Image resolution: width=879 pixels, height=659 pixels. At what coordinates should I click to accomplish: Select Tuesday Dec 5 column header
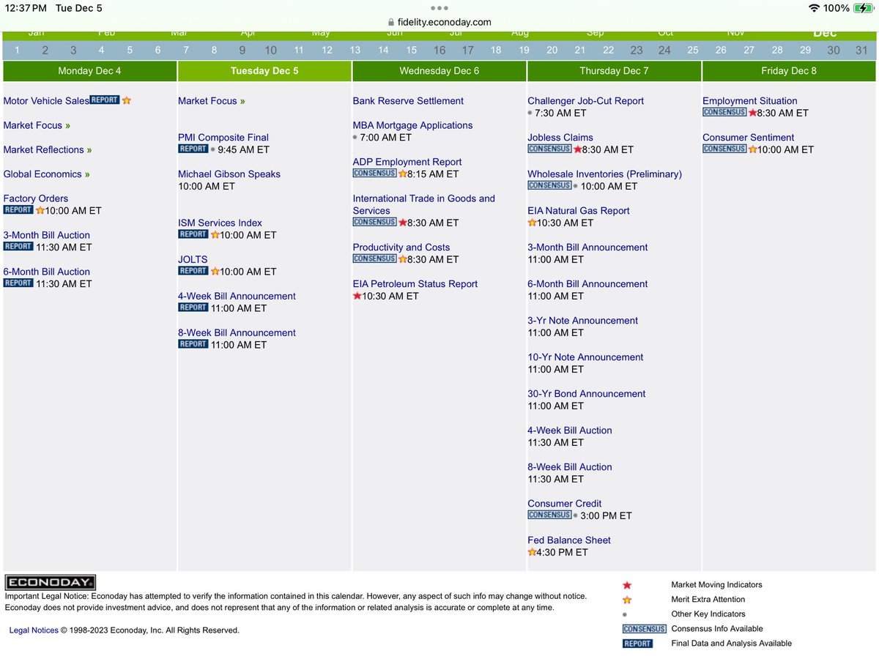pyautogui.click(x=264, y=71)
